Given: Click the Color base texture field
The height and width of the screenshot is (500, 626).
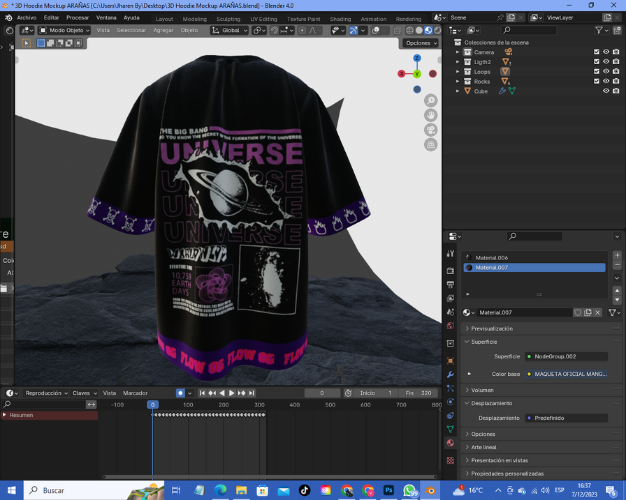Looking at the screenshot, I should 566,374.
